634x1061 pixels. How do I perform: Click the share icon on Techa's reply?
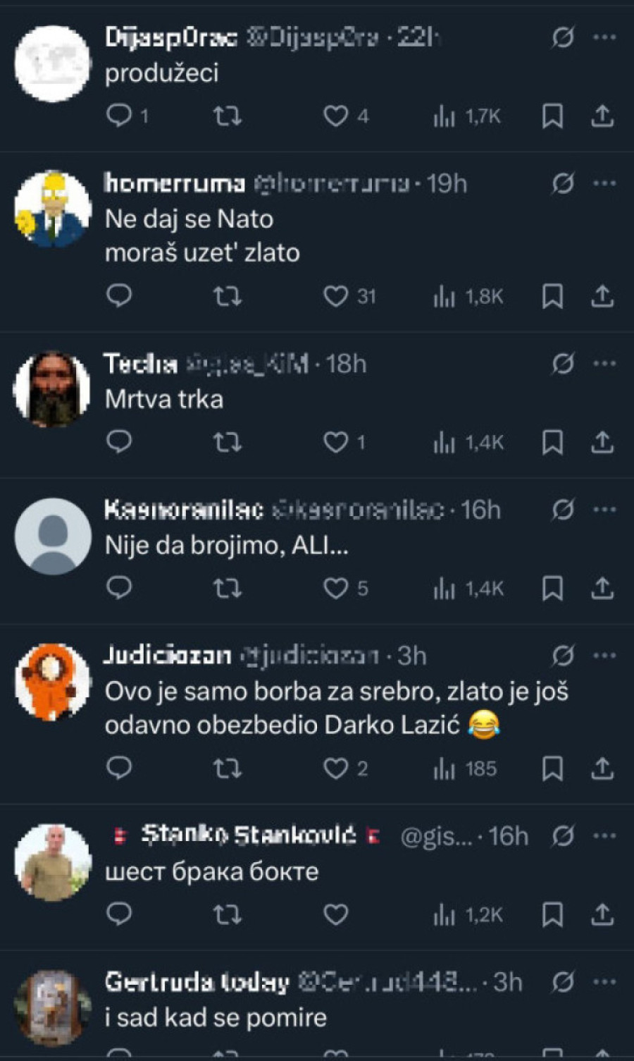(604, 443)
